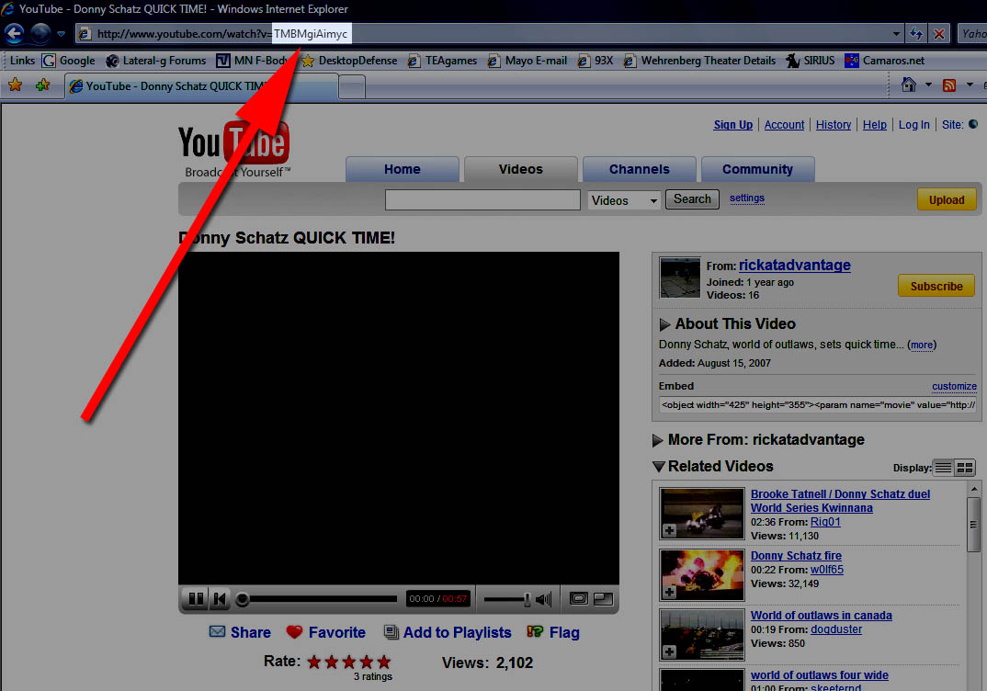Click the yellow Subscribe button
Image resolution: width=987 pixels, height=691 pixels.
pos(936,286)
